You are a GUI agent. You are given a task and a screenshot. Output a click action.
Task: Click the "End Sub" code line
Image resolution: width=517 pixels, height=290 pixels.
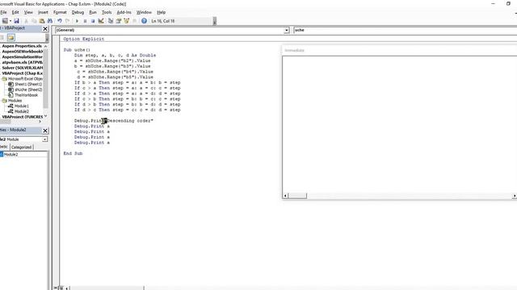73,154
